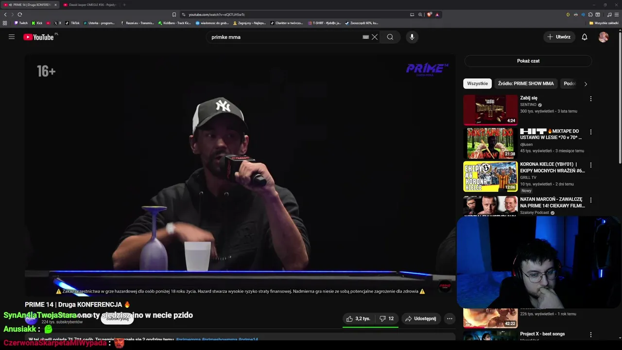The image size is (622, 350).
Task: Dislike the video with thumbs down
Action: [x=387, y=319]
